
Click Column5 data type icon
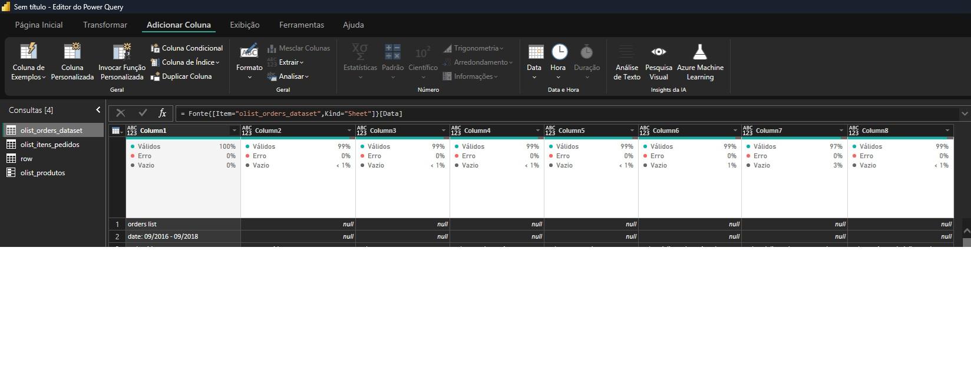tap(550, 131)
